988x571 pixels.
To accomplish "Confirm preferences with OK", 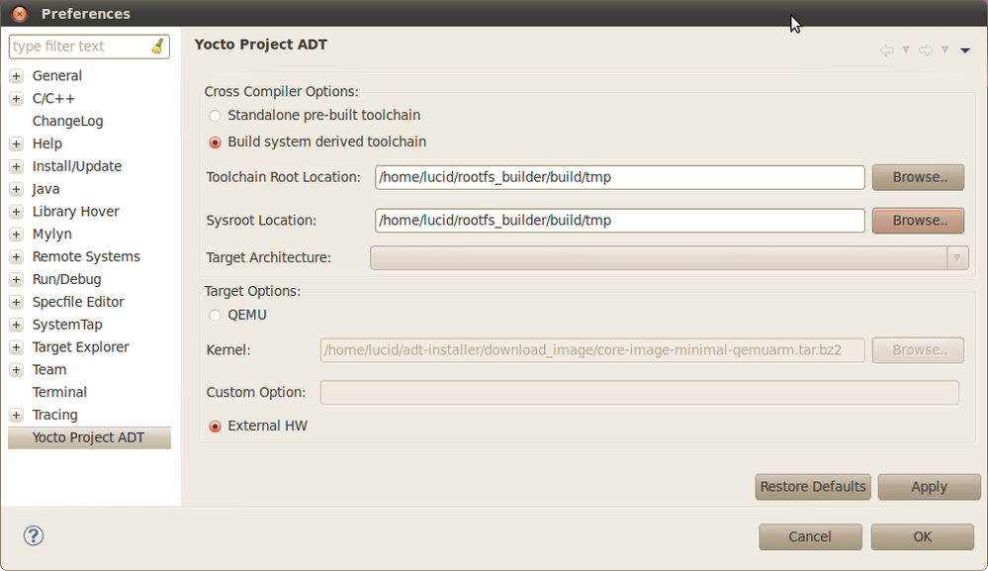I will 923,536.
